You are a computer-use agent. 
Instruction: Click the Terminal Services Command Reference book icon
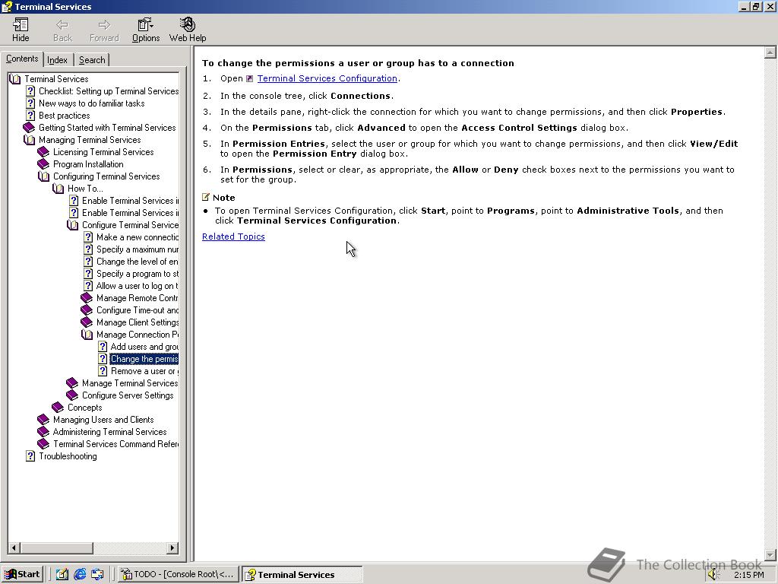pos(43,444)
